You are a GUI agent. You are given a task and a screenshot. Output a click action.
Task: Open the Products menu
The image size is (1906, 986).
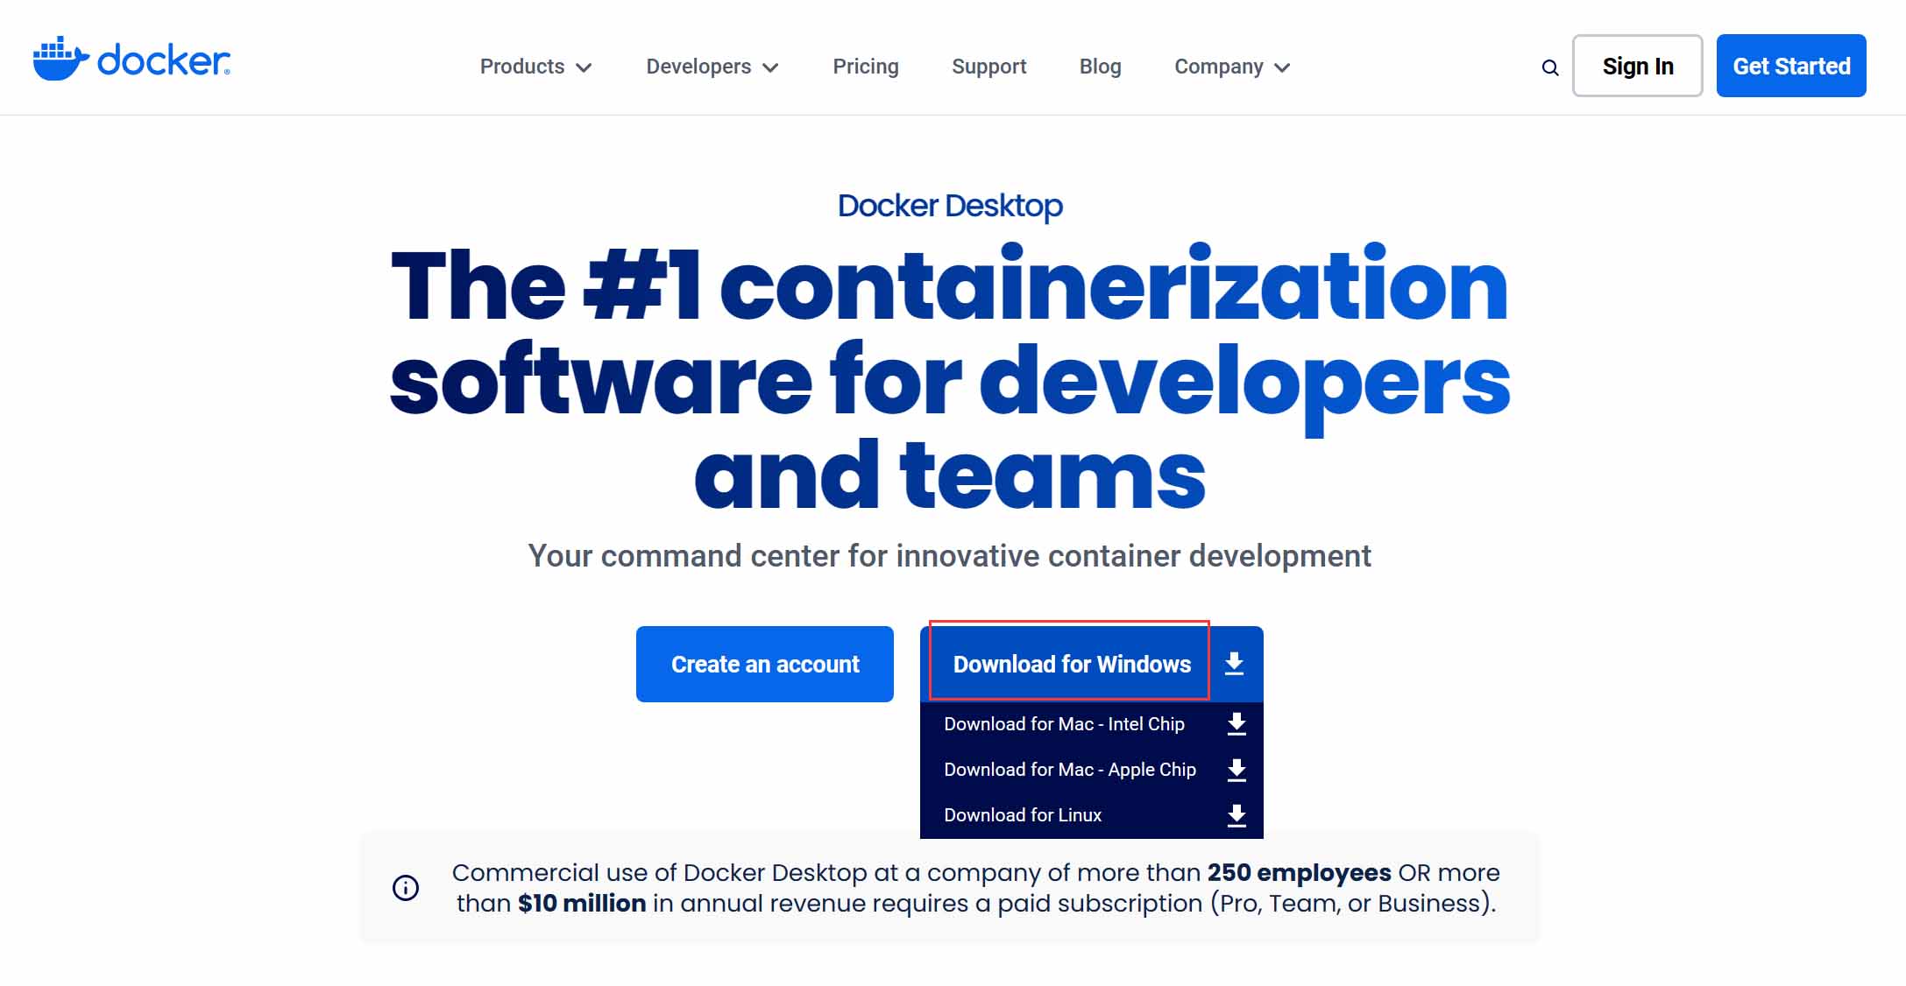click(x=536, y=67)
